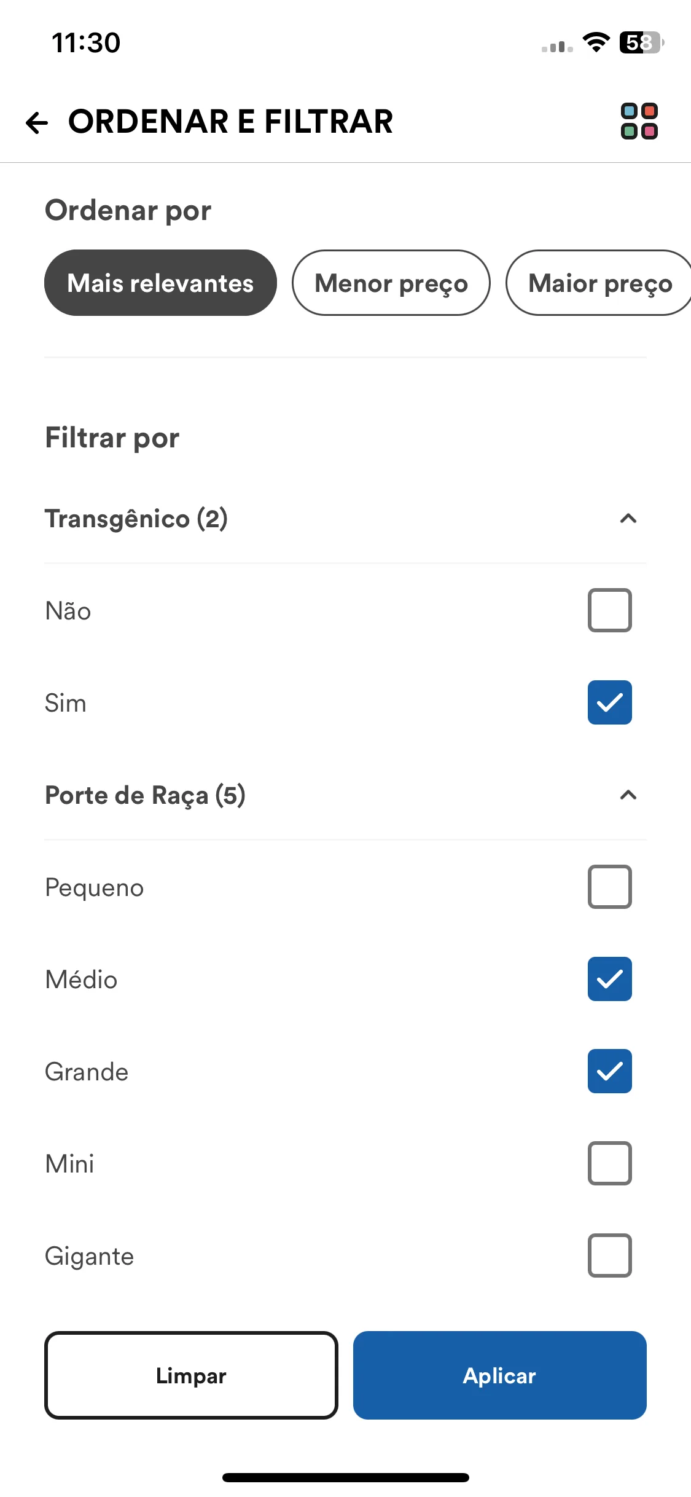
Task: Choose Maior preço sorting chip
Action: click(x=599, y=283)
